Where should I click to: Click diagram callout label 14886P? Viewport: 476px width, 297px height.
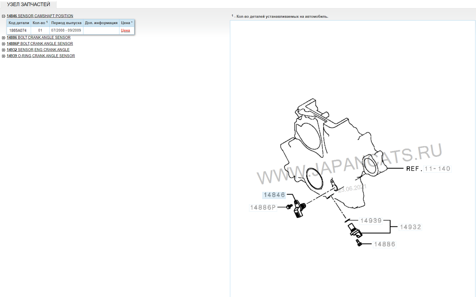pos(263,208)
